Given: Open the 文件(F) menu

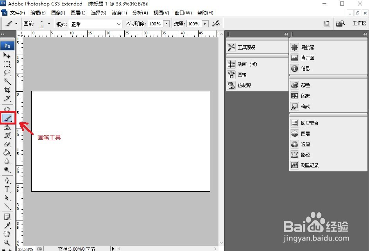Looking at the screenshot, I should coord(18,13).
